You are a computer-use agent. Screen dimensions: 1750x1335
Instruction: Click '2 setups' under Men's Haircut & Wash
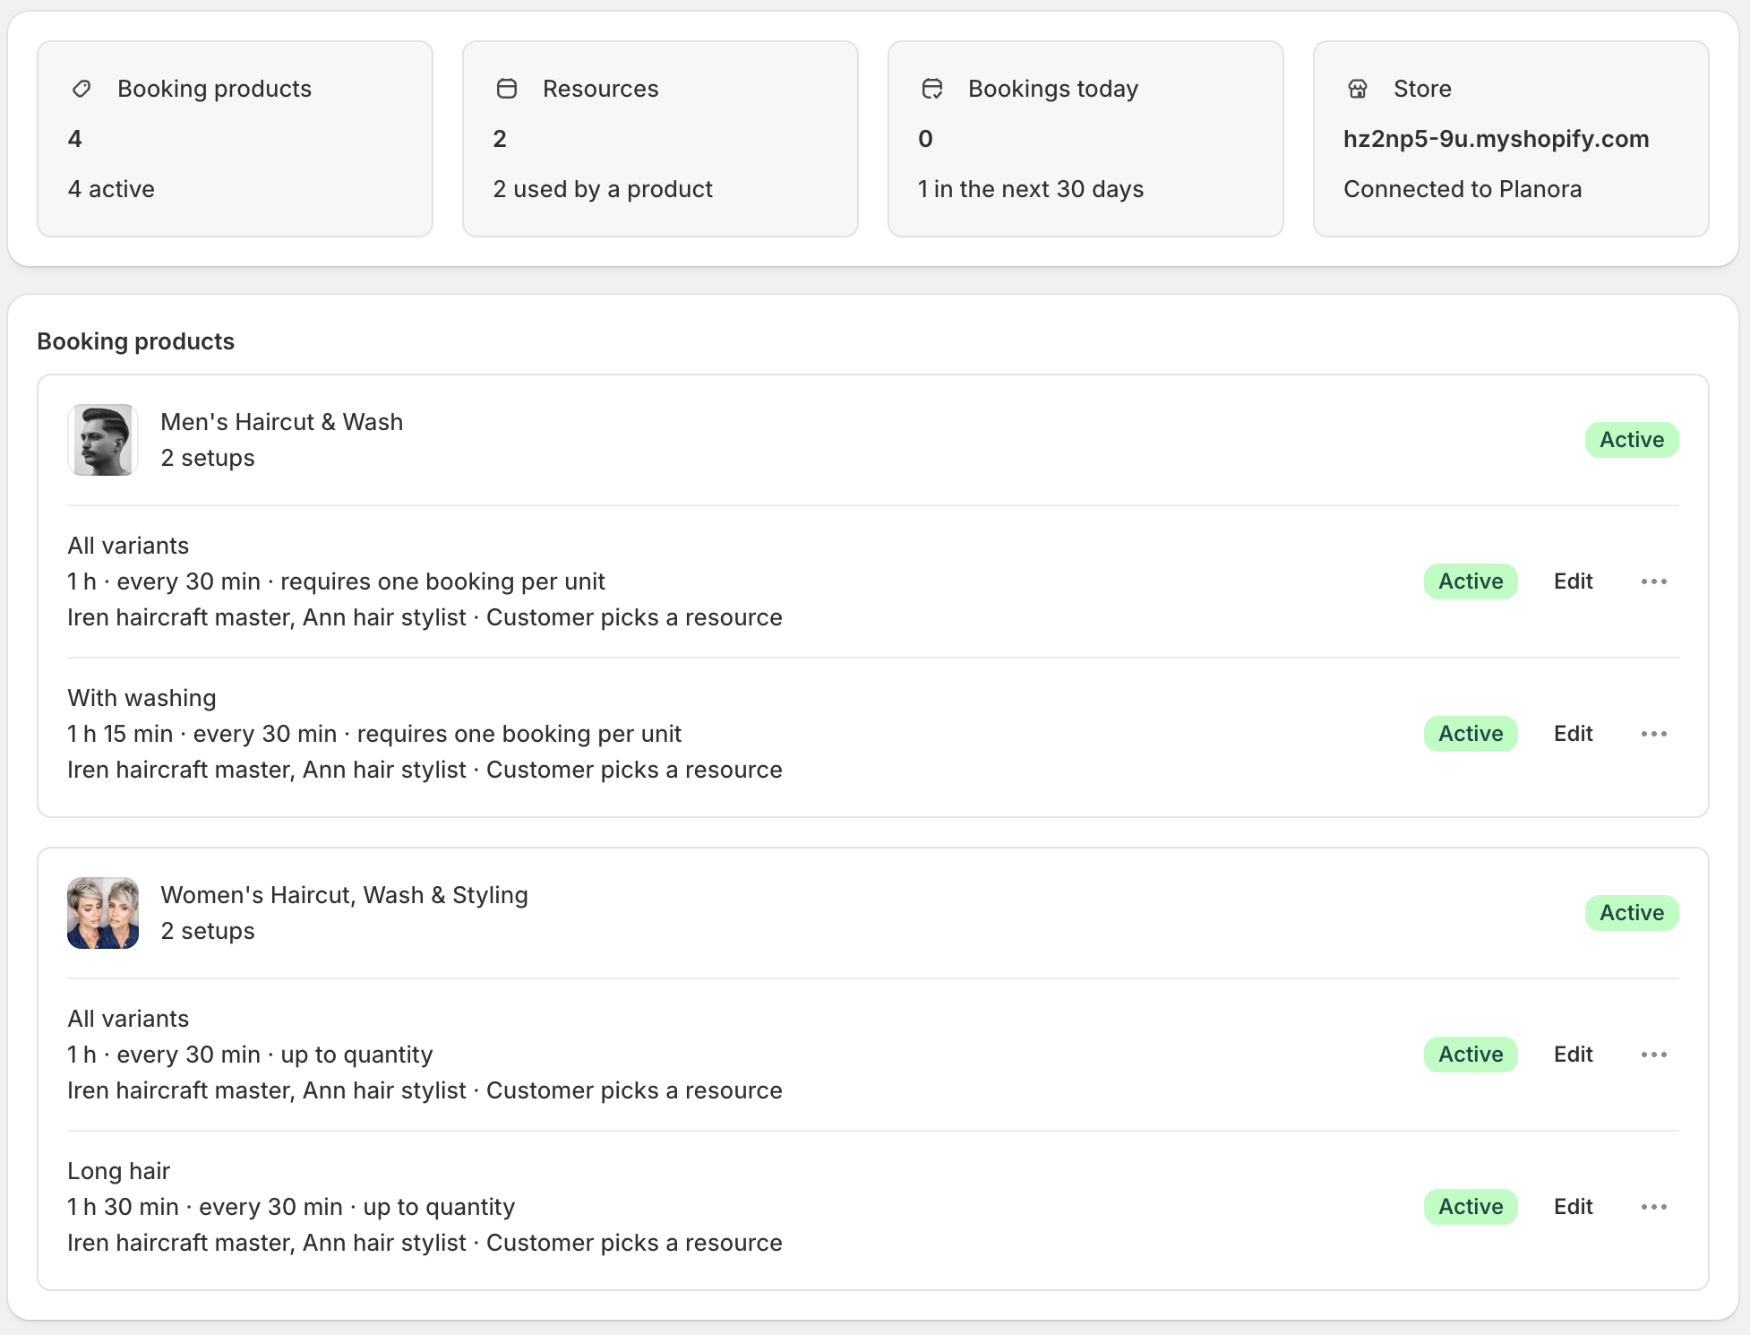coord(207,458)
